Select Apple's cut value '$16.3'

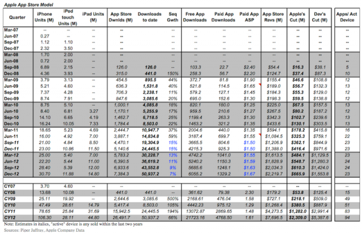pyautogui.click(x=298, y=67)
